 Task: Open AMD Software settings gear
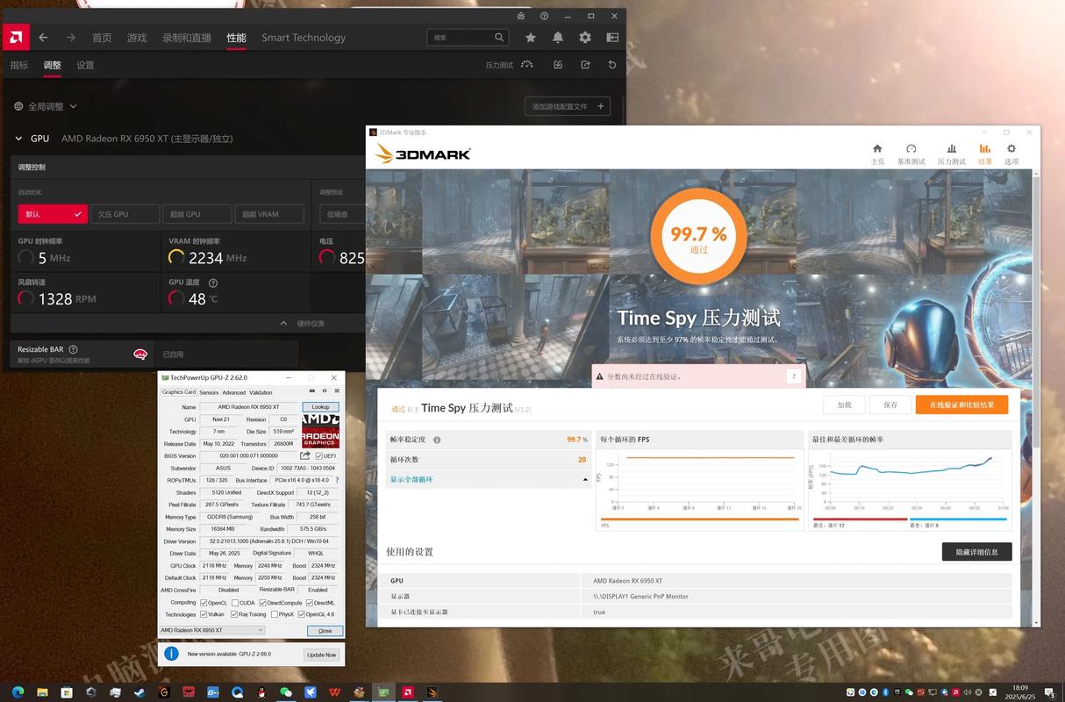tap(585, 38)
